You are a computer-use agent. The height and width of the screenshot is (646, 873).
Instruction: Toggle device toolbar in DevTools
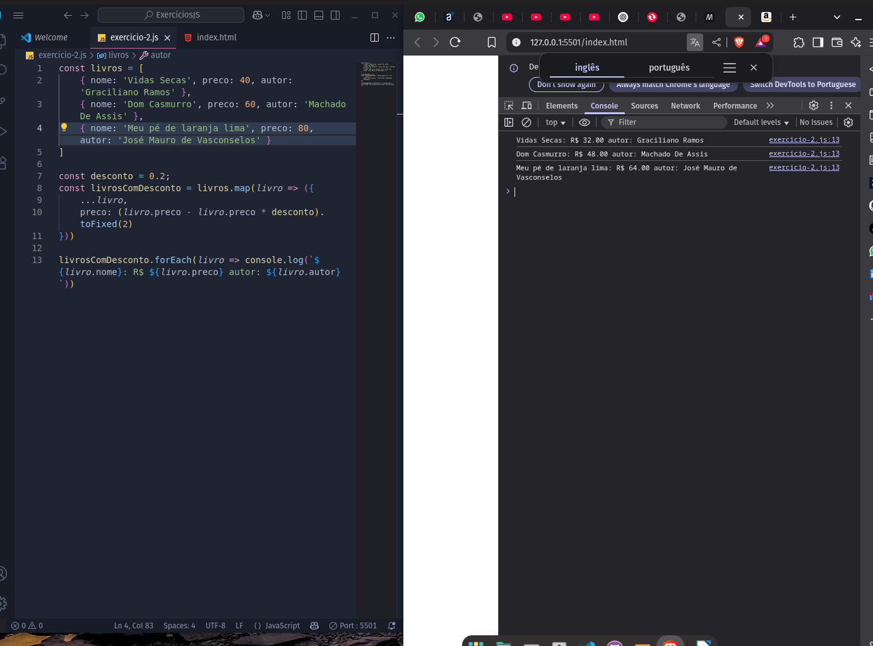pyautogui.click(x=526, y=106)
